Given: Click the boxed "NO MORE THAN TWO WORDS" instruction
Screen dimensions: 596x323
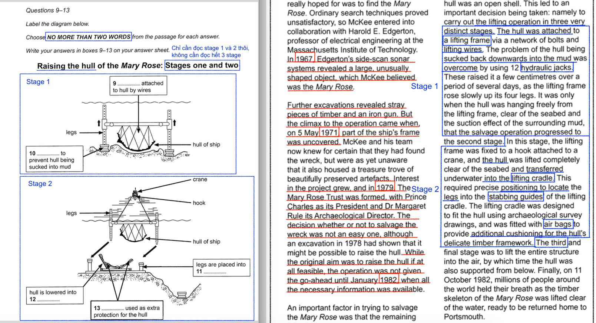Looking at the screenshot, I should coord(89,37).
